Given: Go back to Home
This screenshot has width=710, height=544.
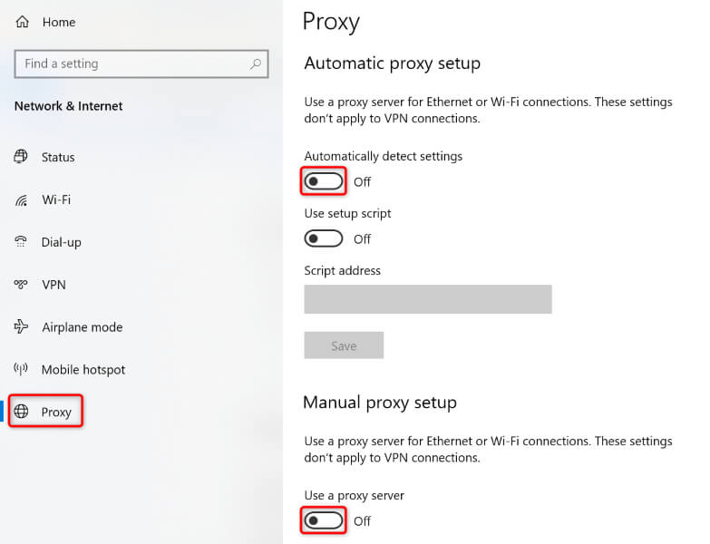Looking at the screenshot, I should click(59, 22).
